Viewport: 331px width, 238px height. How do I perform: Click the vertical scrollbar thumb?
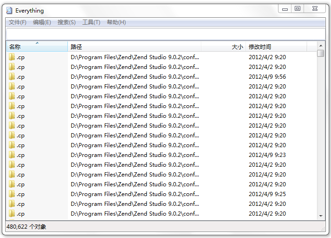click(321, 53)
